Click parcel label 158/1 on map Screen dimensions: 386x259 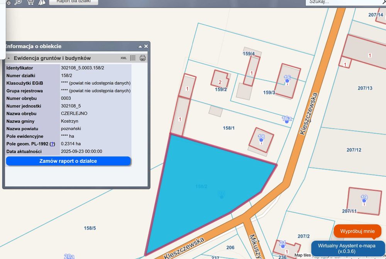[229, 128]
